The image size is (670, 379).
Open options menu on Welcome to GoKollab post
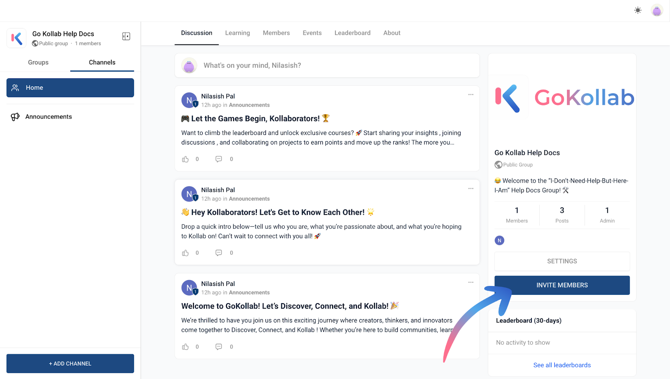(x=471, y=282)
